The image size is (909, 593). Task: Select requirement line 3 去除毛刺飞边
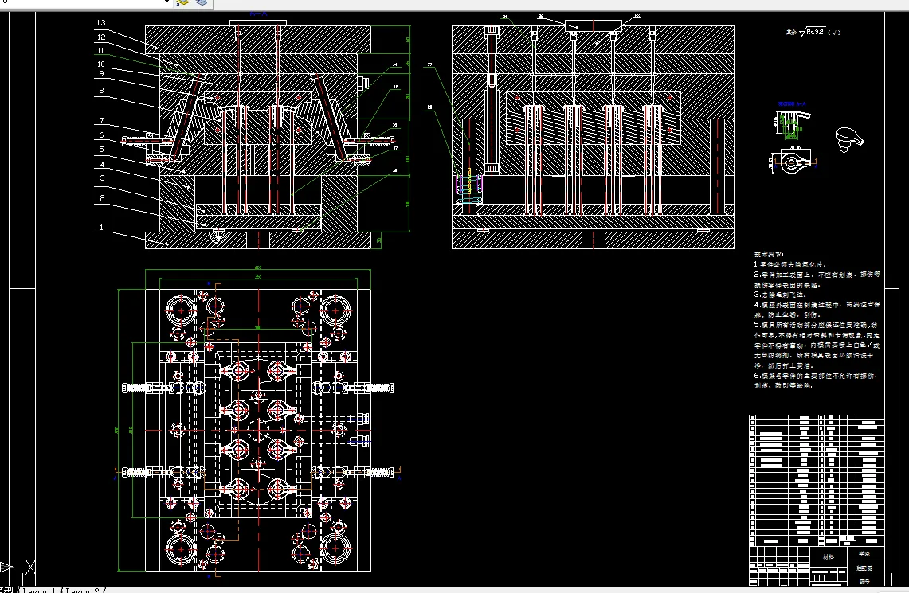(x=780, y=295)
